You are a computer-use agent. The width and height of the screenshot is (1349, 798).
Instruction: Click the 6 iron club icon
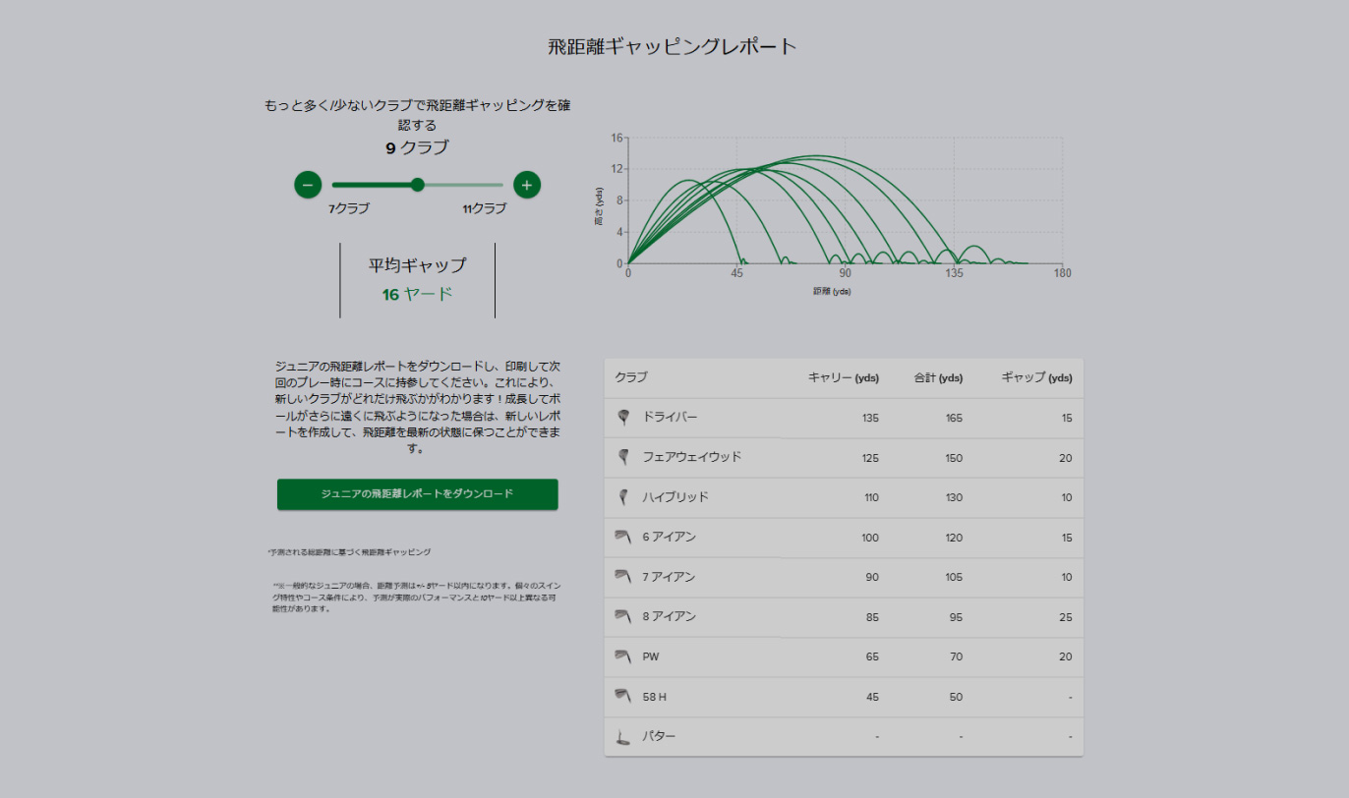621,537
